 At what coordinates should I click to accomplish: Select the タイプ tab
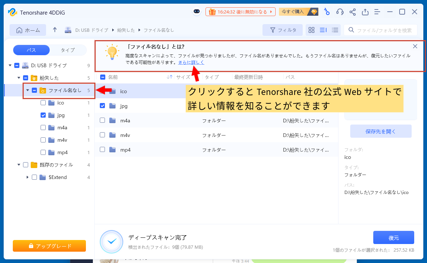pyautogui.click(x=68, y=50)
